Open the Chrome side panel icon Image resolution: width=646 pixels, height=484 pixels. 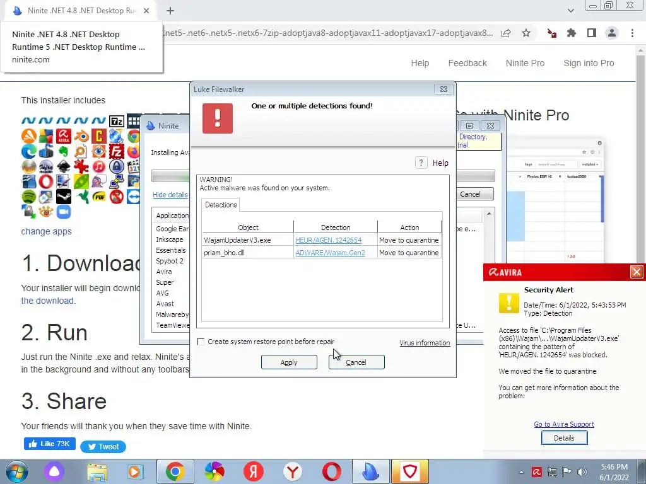coord(592,33)
